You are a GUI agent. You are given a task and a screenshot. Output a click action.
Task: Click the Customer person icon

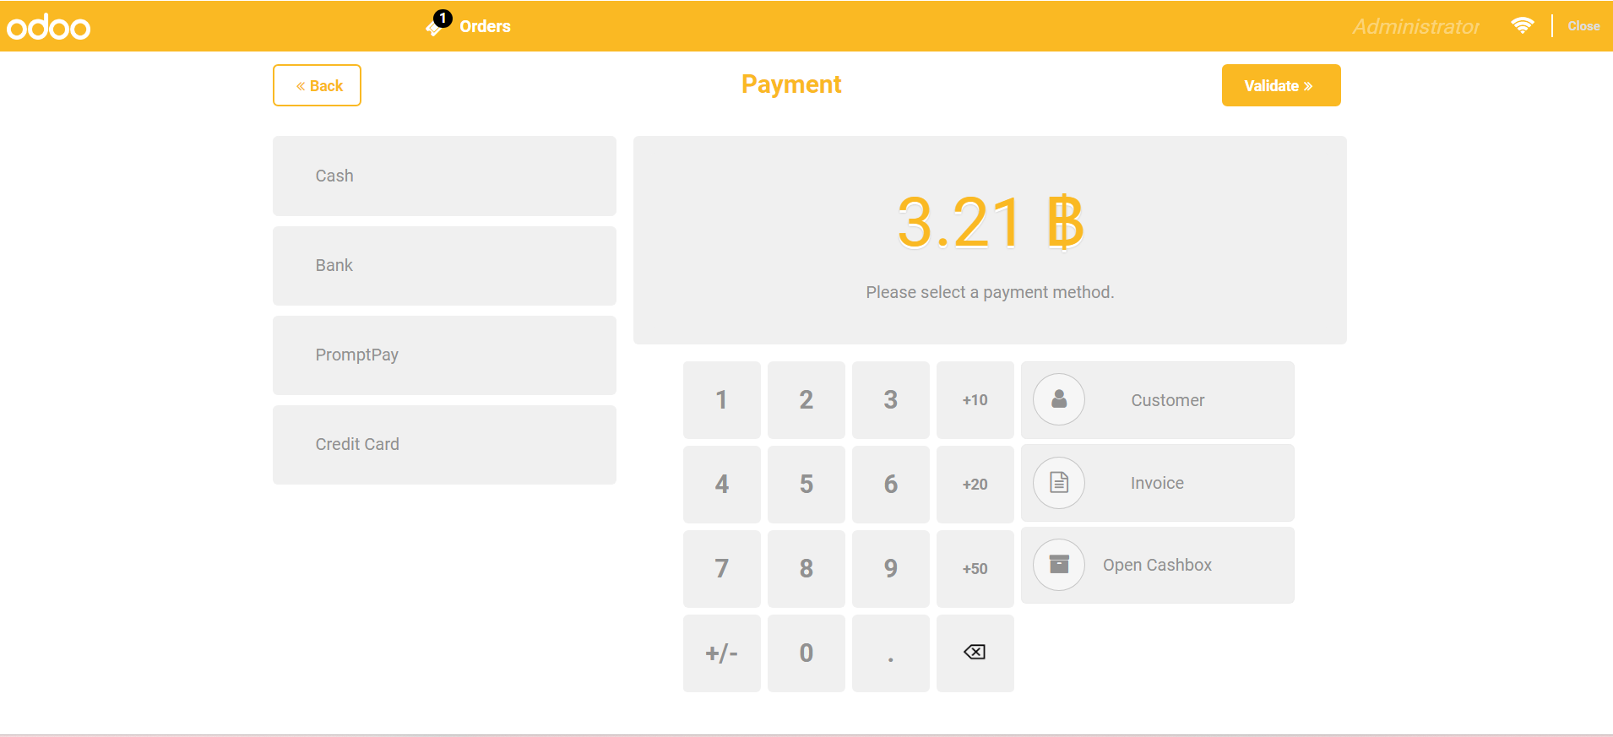click(x=1059, y=399)
